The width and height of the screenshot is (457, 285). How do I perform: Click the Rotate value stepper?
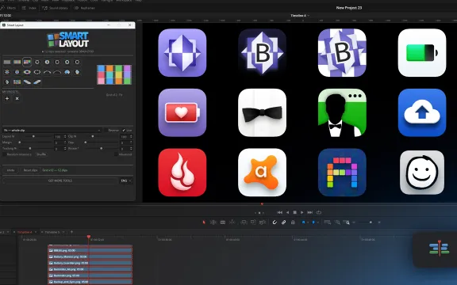click(131, 148)
